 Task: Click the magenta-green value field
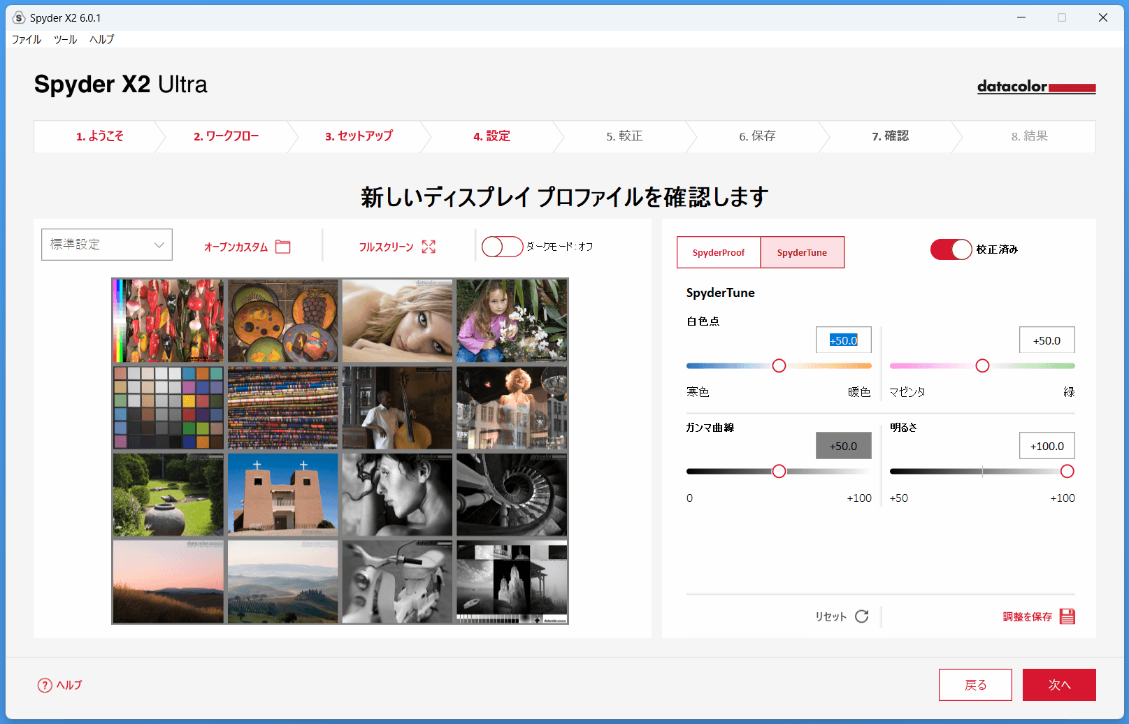point(1047,340)
